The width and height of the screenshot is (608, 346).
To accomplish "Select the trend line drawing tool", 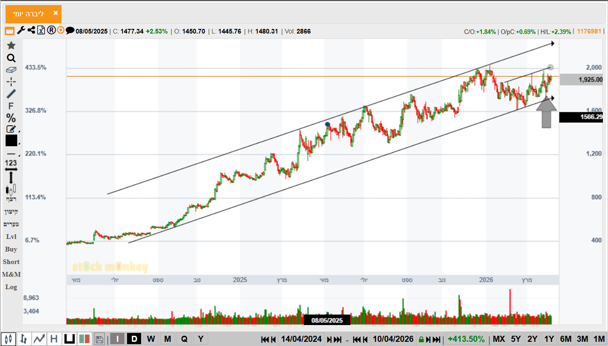I will click(x=11, y=94).
